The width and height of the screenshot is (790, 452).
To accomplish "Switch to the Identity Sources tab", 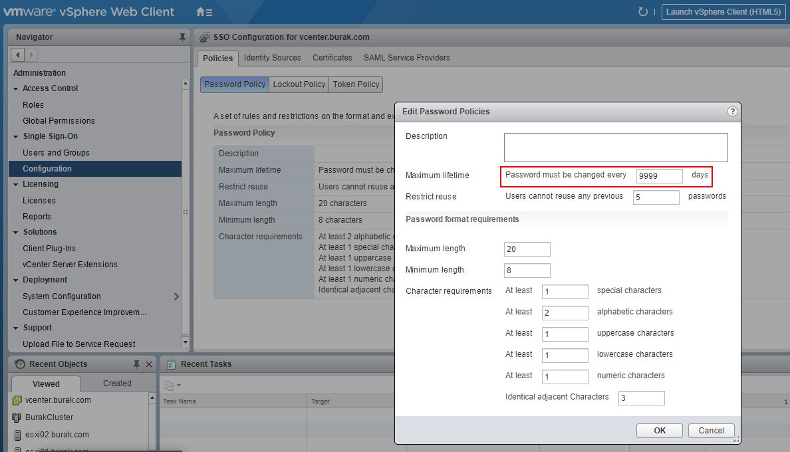I will 272,57.
